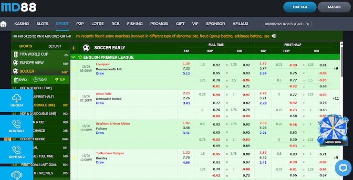Open +9 more markets for Tottenham match
This screenshot has height=180, width=353.
[335, 158]
